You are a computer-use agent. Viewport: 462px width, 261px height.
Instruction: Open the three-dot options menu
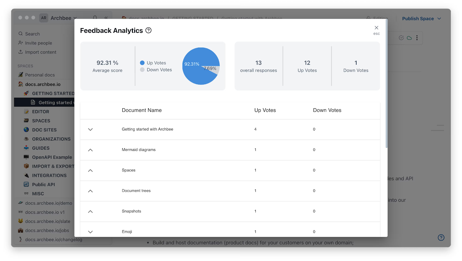click(417, 37)
